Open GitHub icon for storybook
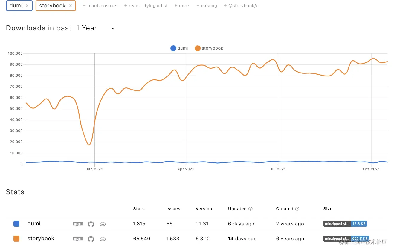394x252 pixels. [x=91, y=239]
